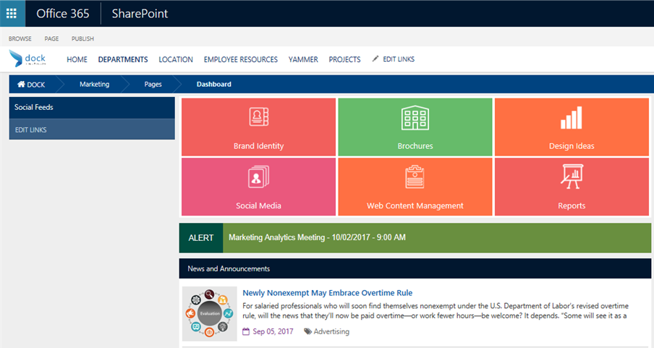654x348 pixels.
Task: Open the YAMMER navigation item
Action: tap(303, 59)
